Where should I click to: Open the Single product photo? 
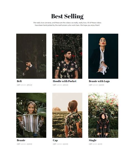pyautogui.click(x=103, y=115)
